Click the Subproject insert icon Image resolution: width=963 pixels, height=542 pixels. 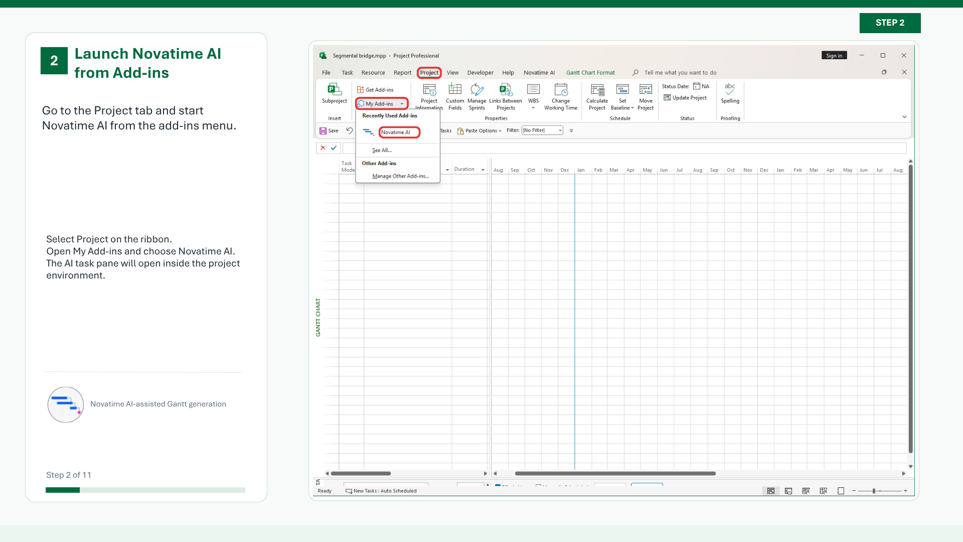[x=334, y=90]
